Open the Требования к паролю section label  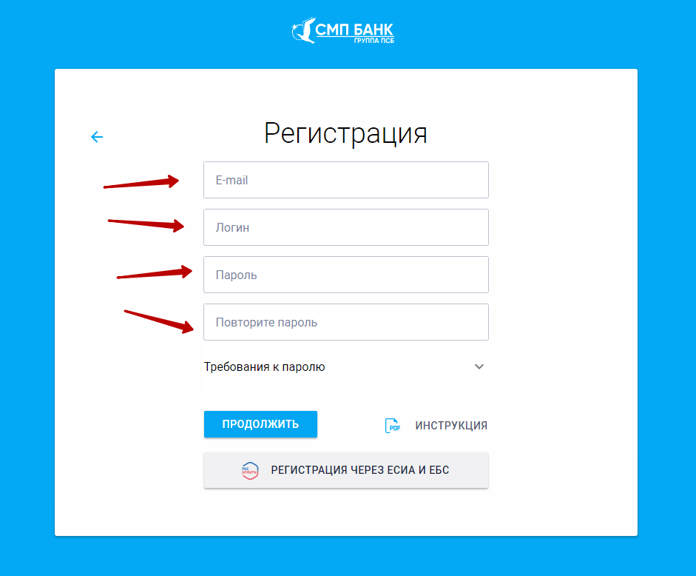[x=264, y=366]
